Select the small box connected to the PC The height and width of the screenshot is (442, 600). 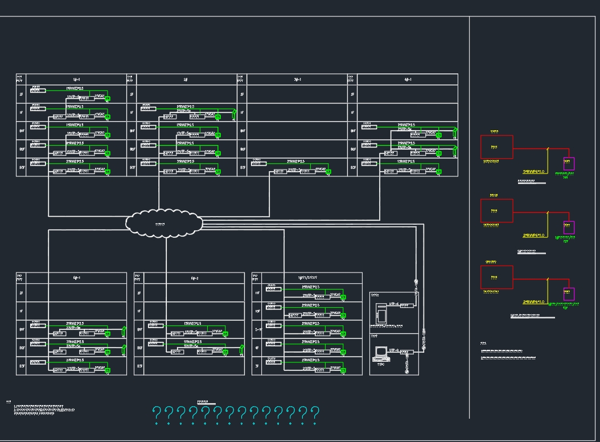coord(407,353)
